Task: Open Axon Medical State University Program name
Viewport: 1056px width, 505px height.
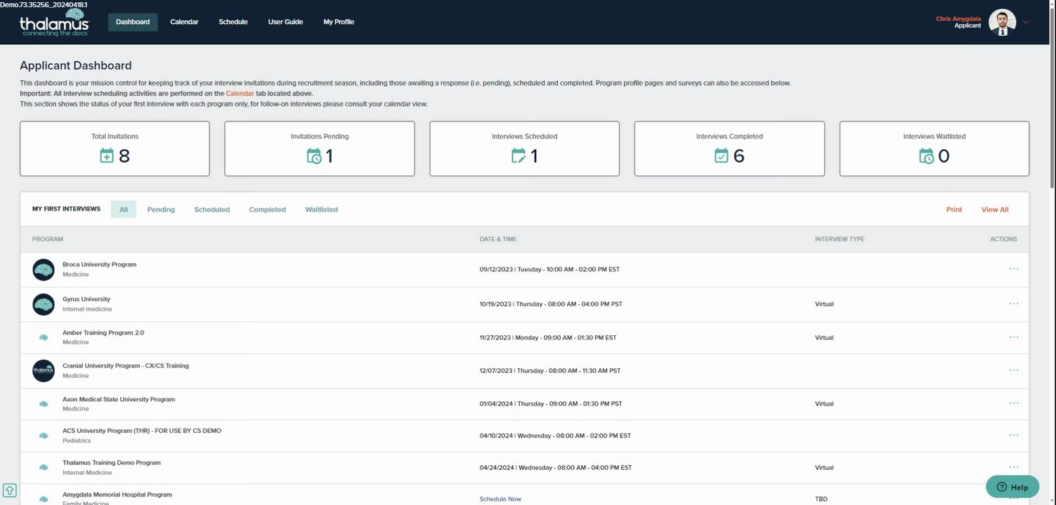Action: coord(119,399)
